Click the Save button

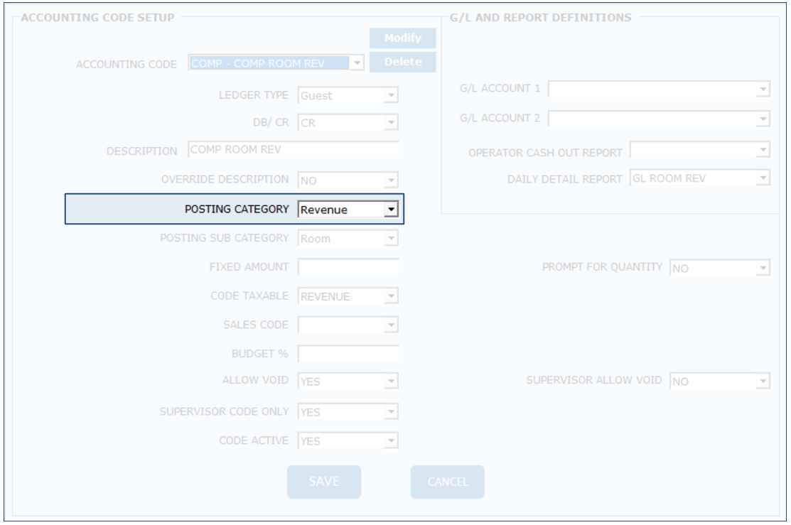point(324,482)
